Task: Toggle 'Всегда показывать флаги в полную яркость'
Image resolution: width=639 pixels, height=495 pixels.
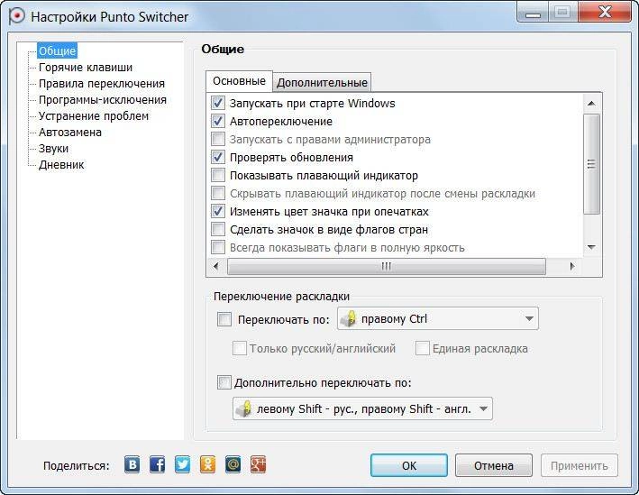Action: coord(218,247)
